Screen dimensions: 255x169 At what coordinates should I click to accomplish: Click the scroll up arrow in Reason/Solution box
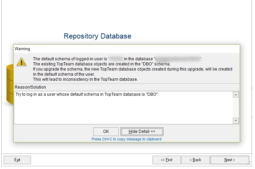pos(236,95)
